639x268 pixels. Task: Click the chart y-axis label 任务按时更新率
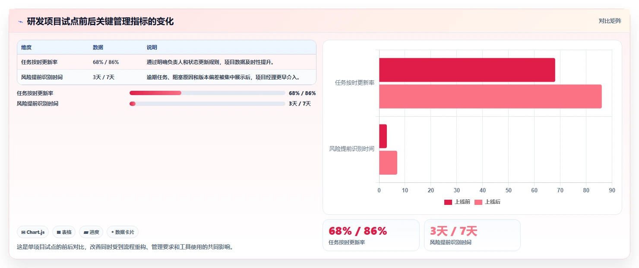[x=354, y=83]
